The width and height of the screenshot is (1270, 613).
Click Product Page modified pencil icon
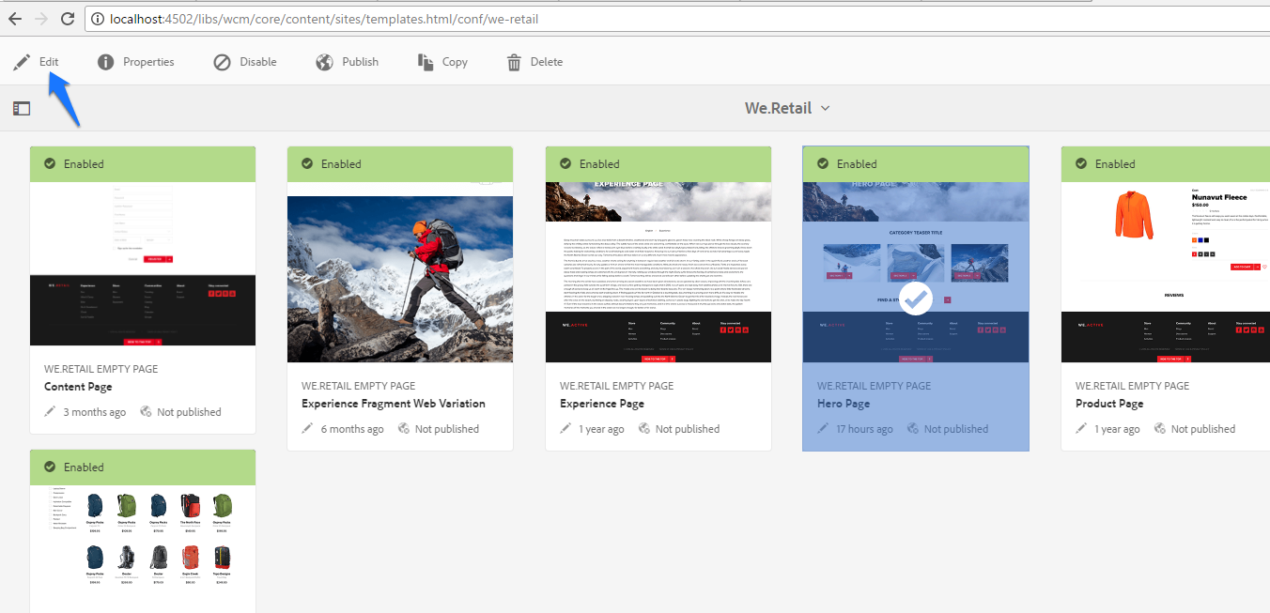[x=1082, y=428]
